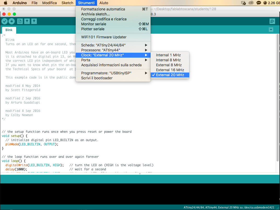Click the "void loop() {" code line
This screenshot has width=280, height=210.
click(14, 161)
